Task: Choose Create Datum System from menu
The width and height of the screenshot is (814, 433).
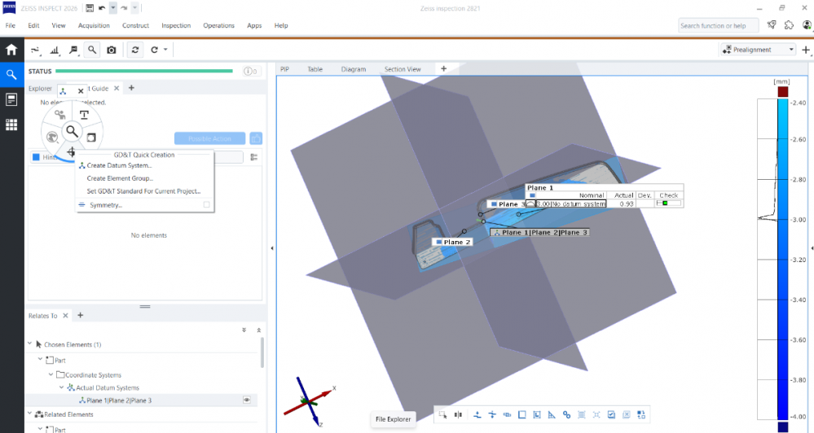Action: pyautogui.click(x=119, y=166)
